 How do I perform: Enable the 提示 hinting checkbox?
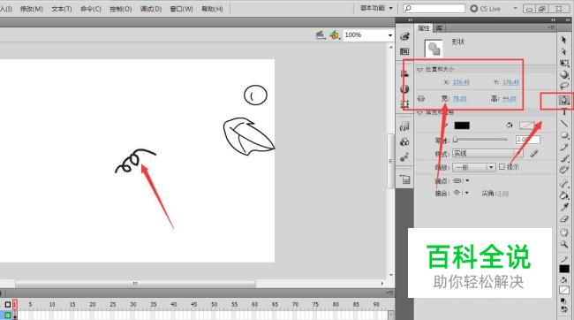coord(502,167)
